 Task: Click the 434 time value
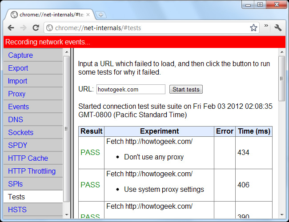(243, 152)
